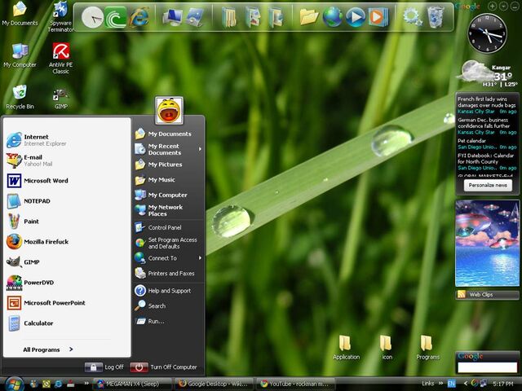The width and height of the screenshot is (522, 391).
Task: Open Printers and Faxes
Action: point(169,274)
